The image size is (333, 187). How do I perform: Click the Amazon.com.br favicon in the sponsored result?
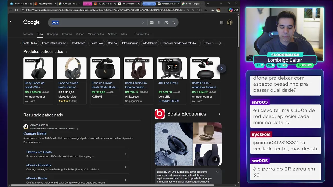[26, 127]
